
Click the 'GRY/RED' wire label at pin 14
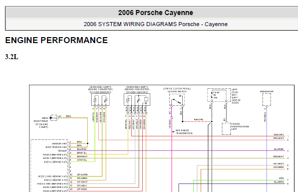point(82,189)
